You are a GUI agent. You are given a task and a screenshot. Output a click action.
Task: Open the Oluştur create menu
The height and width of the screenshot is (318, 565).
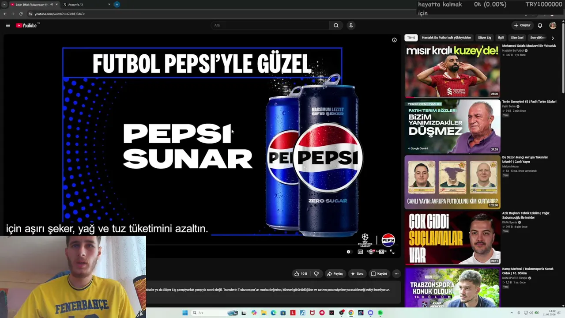pyautogui.click(x=522, y=26)
